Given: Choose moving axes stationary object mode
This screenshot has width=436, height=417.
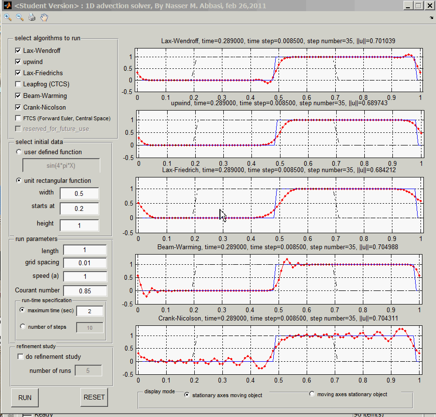Looking at the screenshot, I should click(312, 394).
